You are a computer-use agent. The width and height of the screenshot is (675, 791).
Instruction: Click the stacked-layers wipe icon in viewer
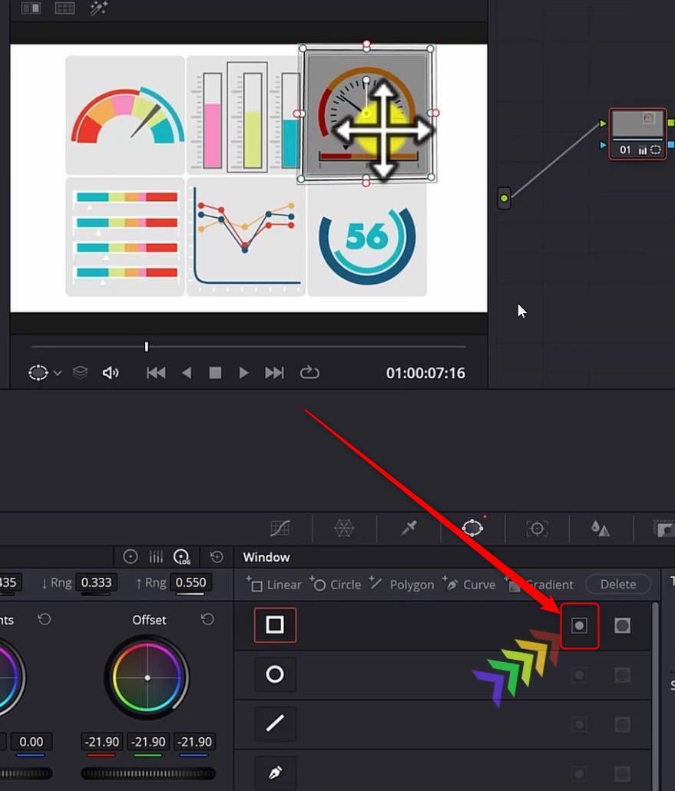79,372
